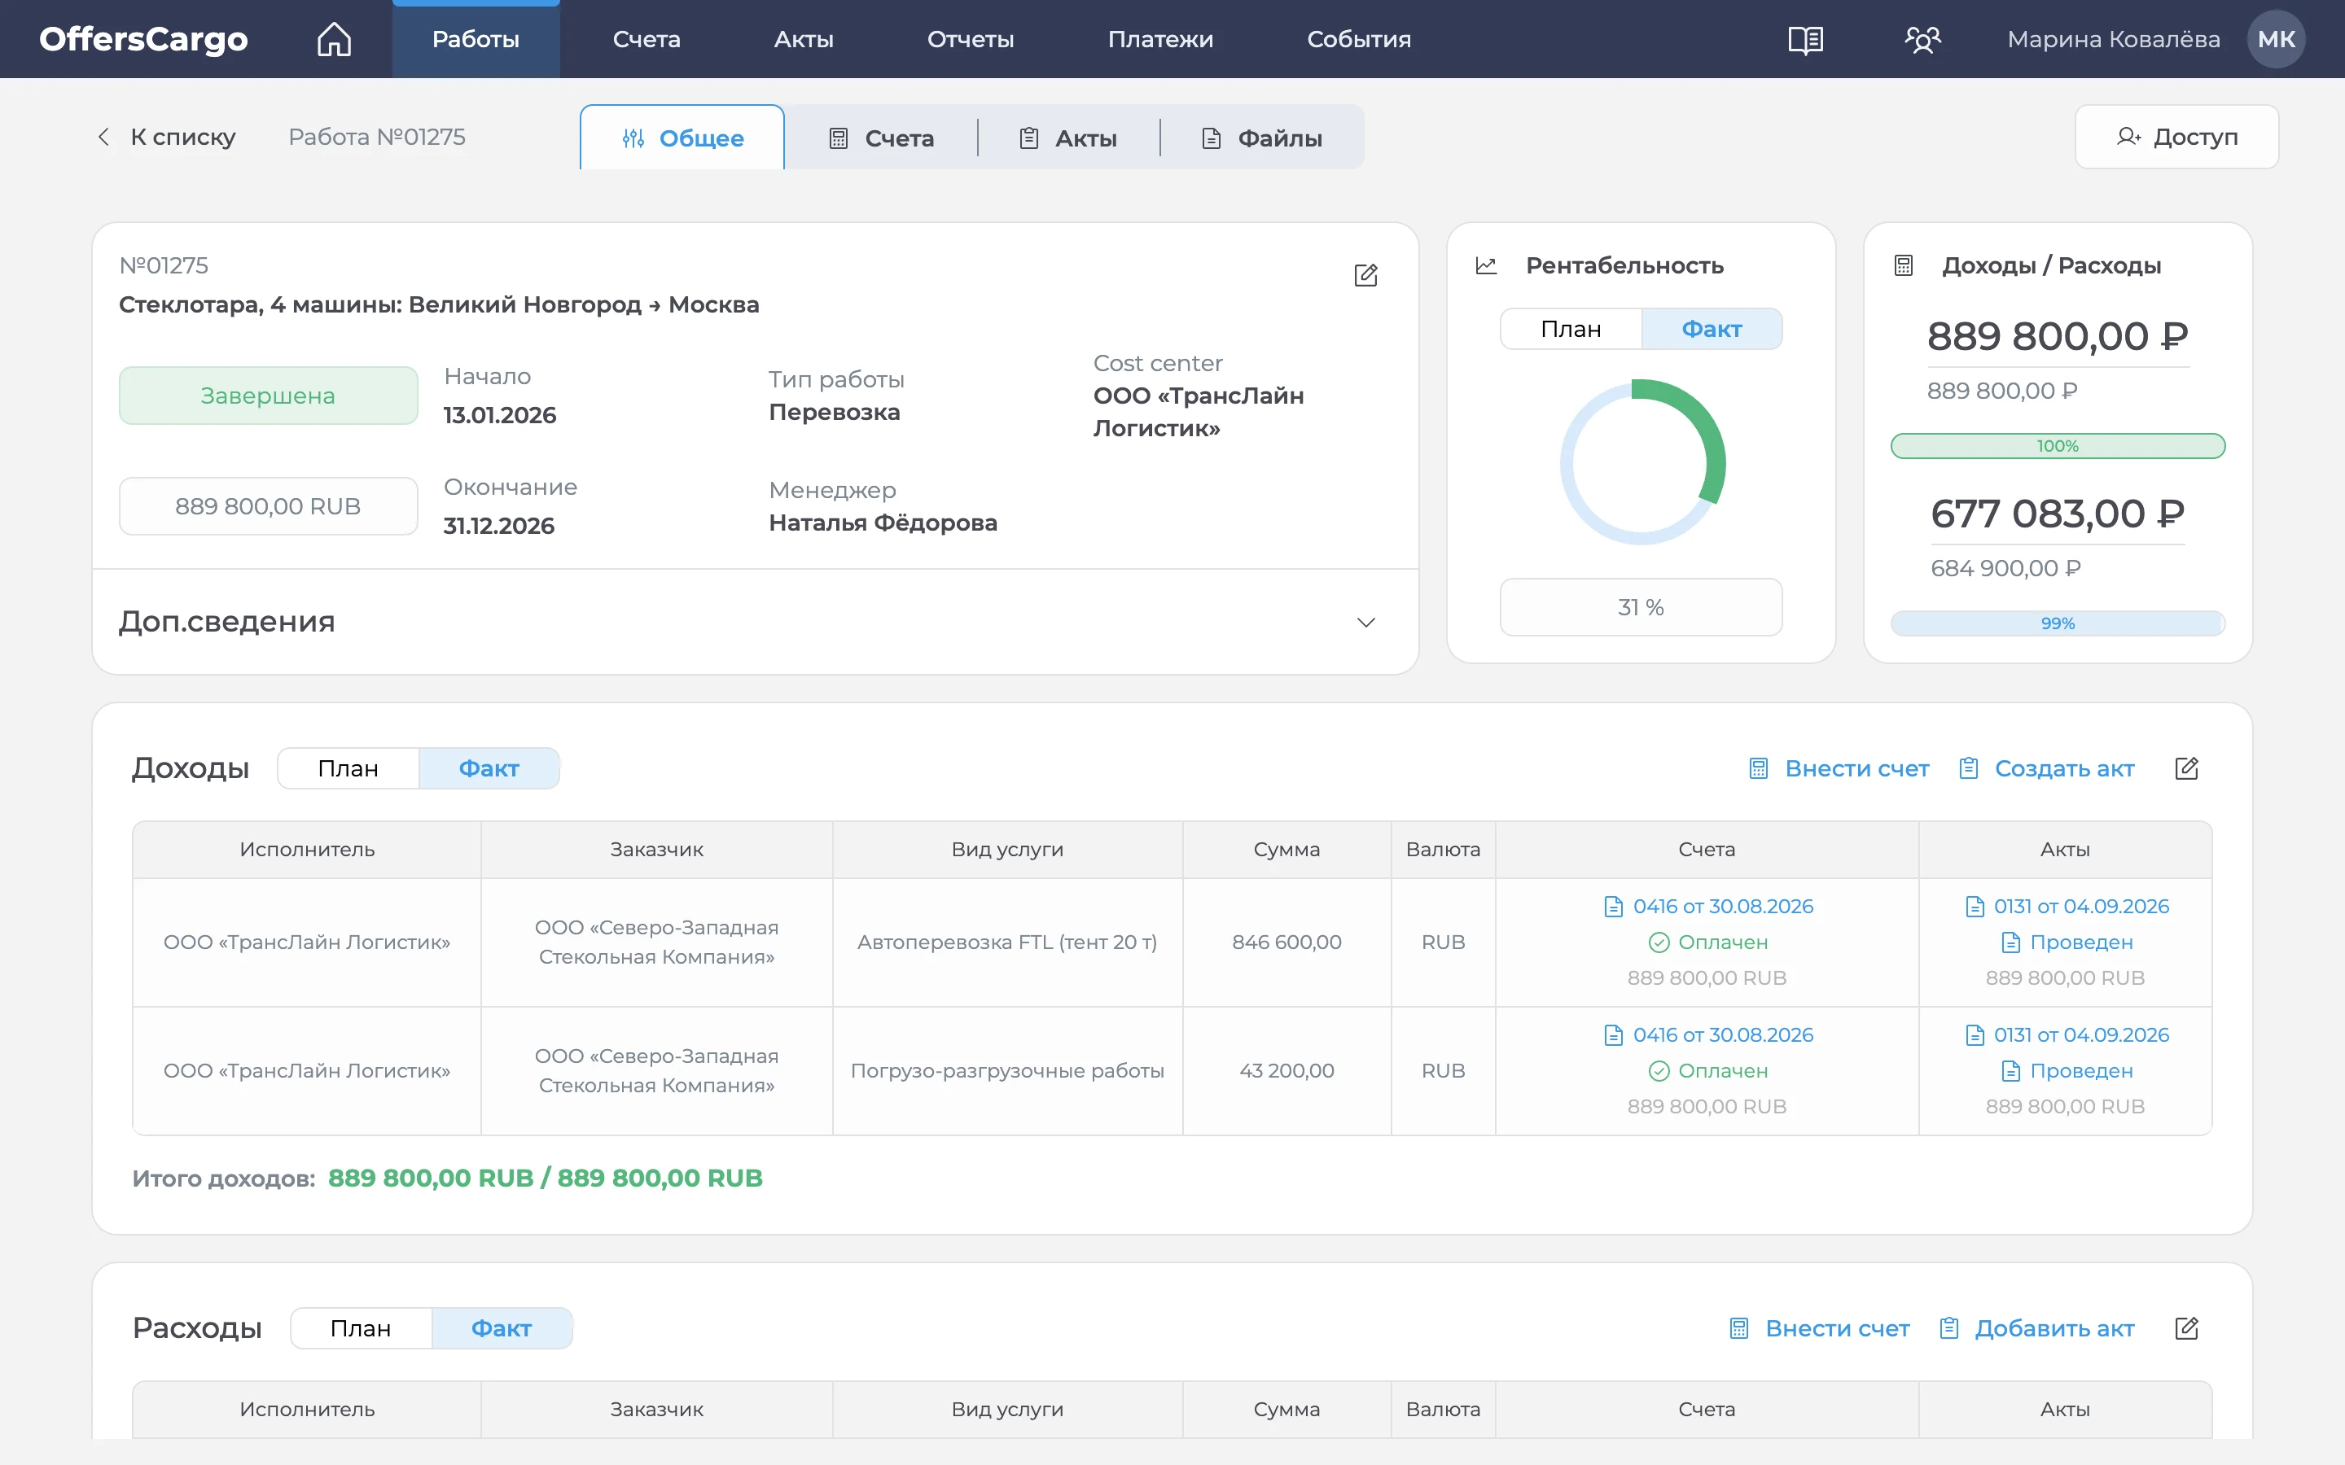The height and width of the screenshot is (1465, 2345).
Task: Switch Расходы table to Факт
Action: point(501,1328)
